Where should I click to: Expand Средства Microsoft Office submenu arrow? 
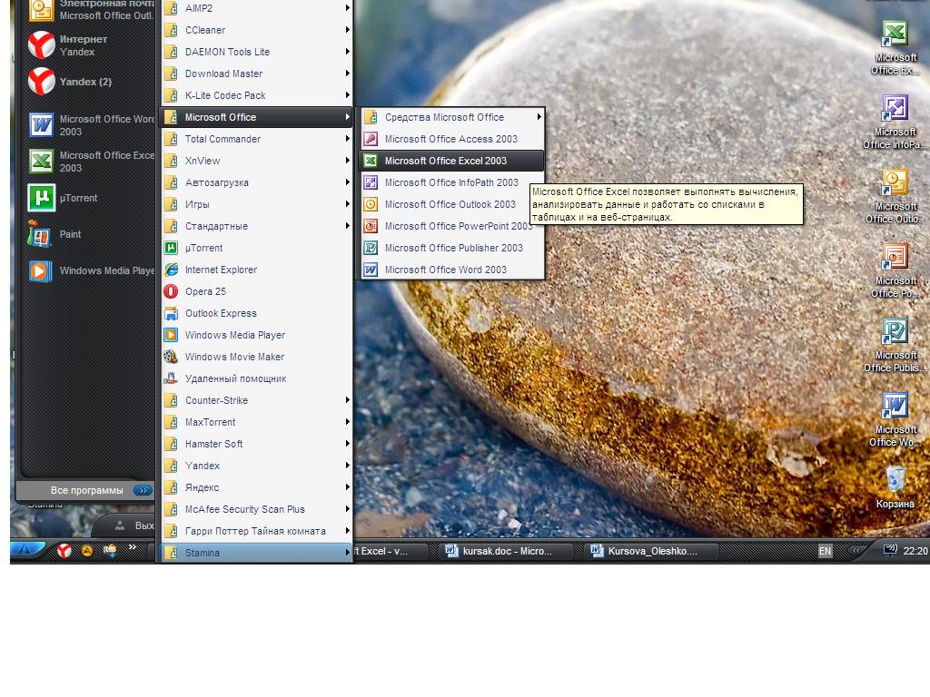(539, 117)
